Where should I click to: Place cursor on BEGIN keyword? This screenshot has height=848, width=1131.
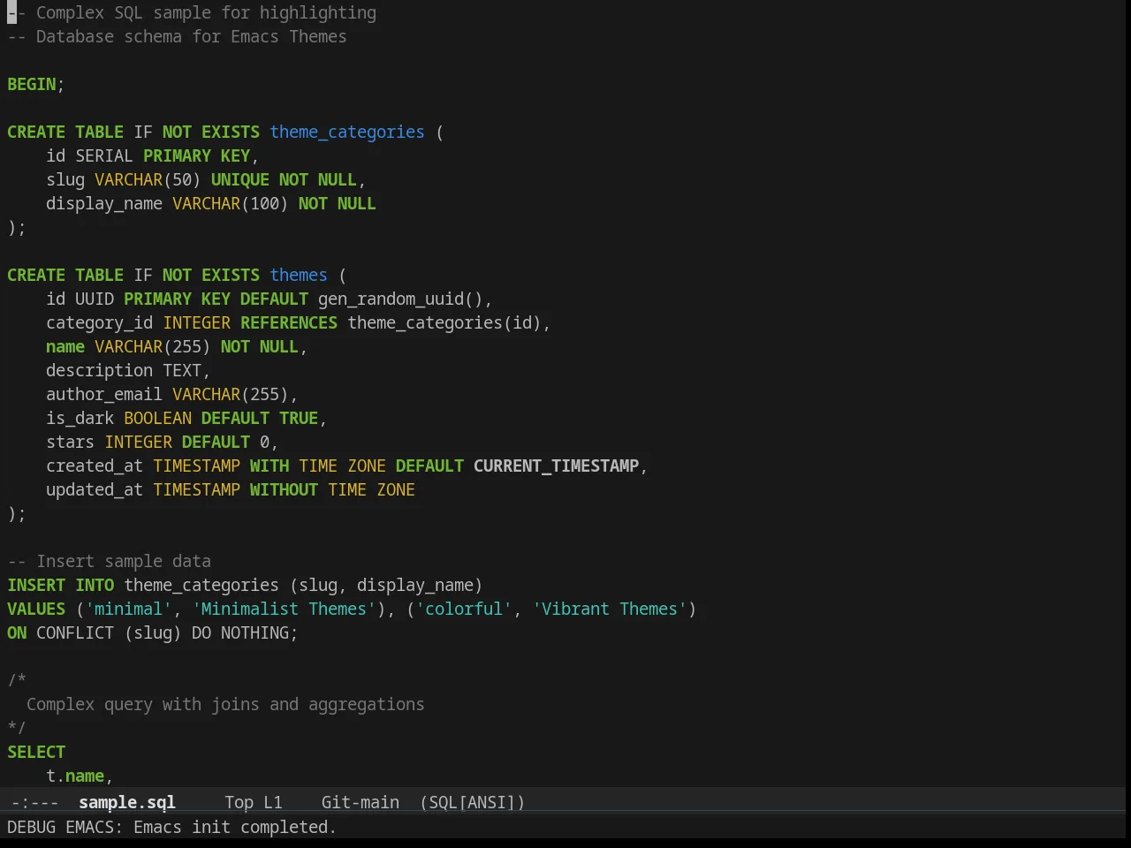tap(32, 84)
